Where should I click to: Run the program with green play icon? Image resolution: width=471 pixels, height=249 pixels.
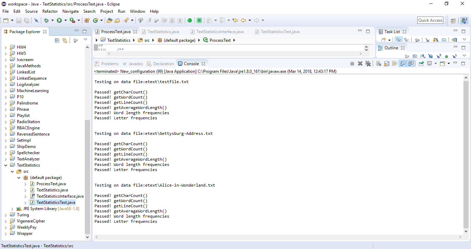tap(59, 20)
